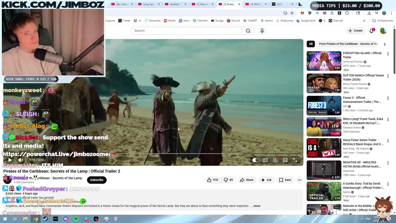Screen dimensions: 396x223
Task: Open the video player settings gear
Action: click(275, 160)
